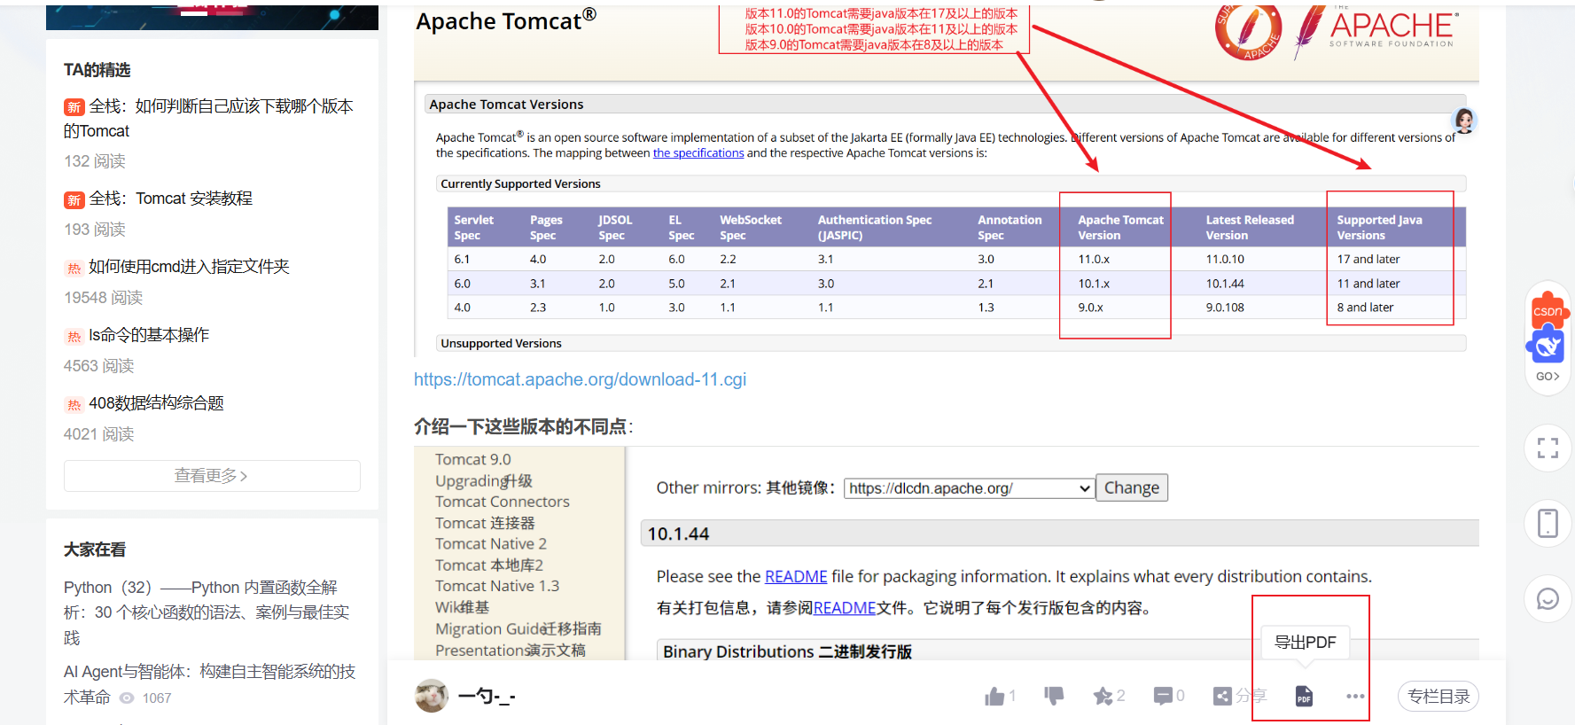
Task: Click the thumbs-down dislike icon
Action: click(1054, 697)
